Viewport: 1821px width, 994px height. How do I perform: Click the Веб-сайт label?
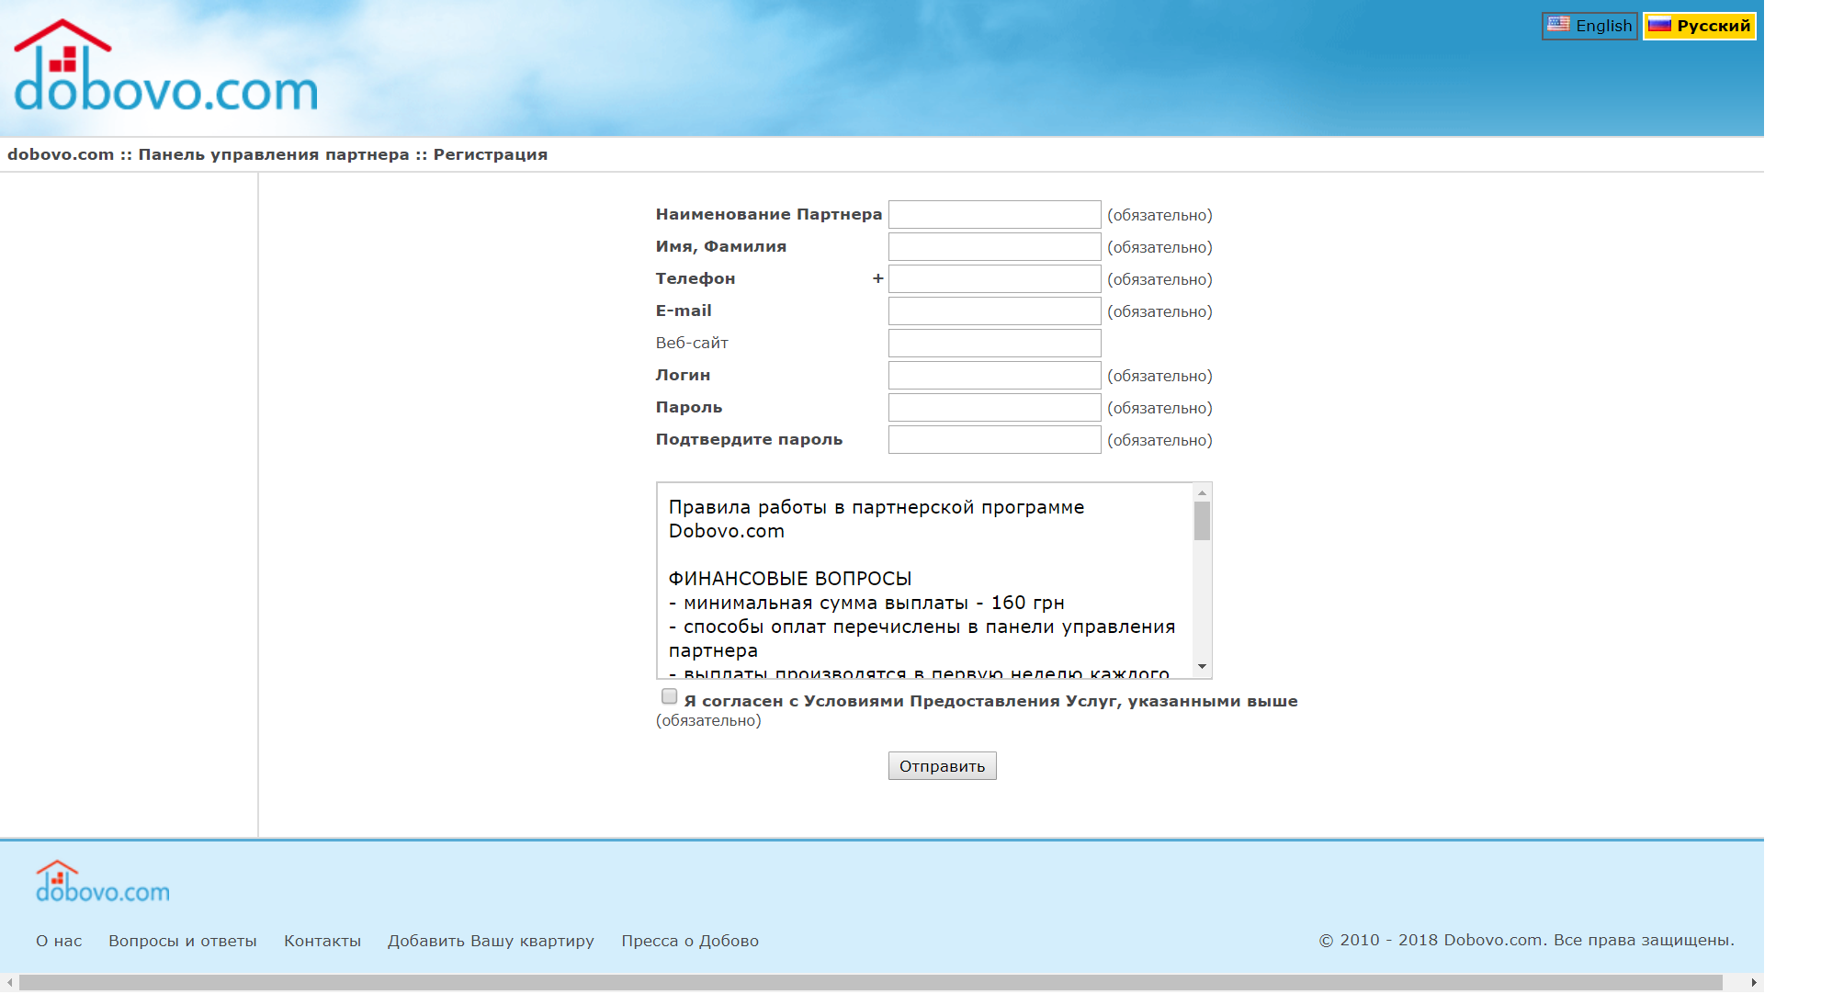click(692, 344)
